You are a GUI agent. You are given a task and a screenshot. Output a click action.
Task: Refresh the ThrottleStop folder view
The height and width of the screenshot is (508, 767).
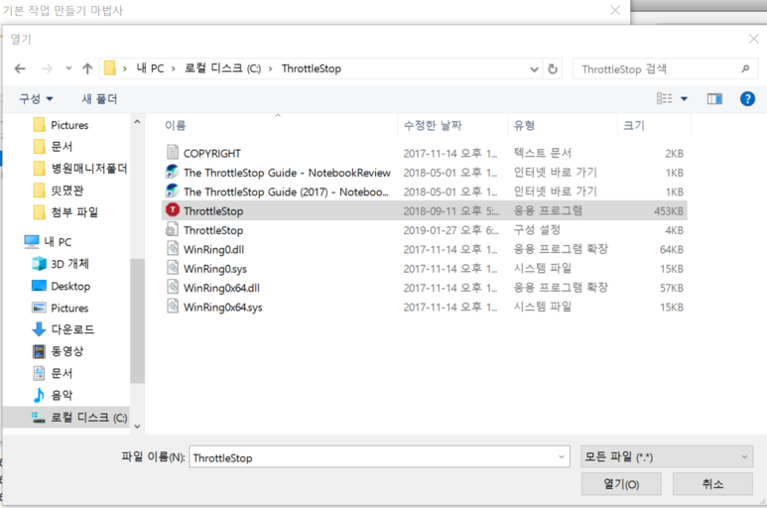pos(553,68)
